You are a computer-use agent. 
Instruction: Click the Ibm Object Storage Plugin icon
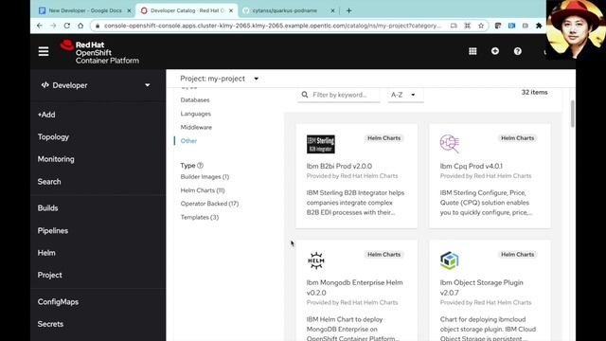pyautogui.click(x=449, y=260)
